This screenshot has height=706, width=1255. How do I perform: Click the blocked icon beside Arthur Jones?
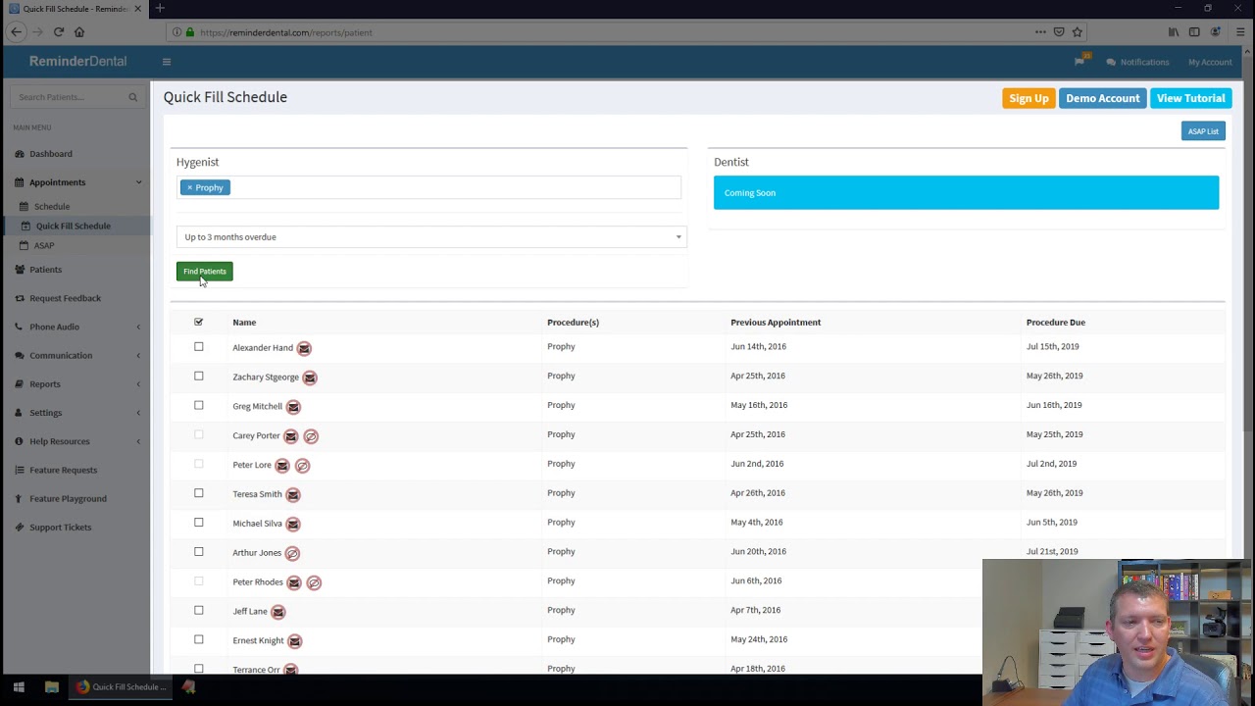[x=292, y=554]
